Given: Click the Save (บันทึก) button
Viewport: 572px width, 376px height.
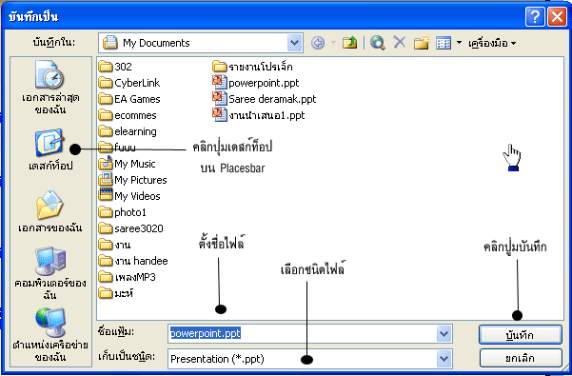Looking at the screenshot, I should point(521,335).
